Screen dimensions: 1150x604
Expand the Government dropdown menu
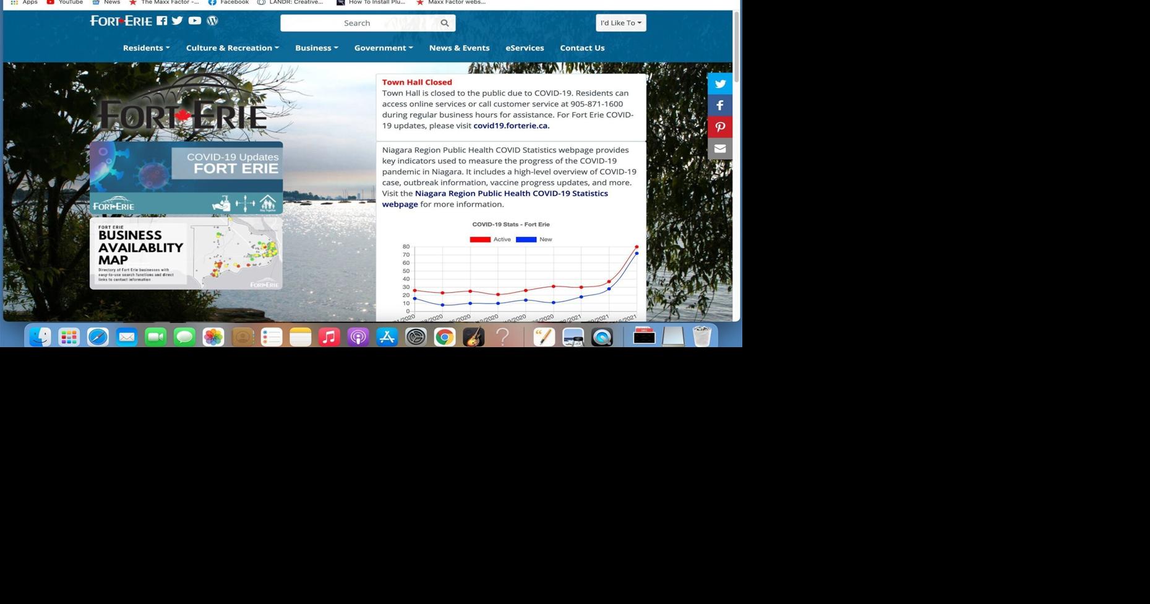383,48
